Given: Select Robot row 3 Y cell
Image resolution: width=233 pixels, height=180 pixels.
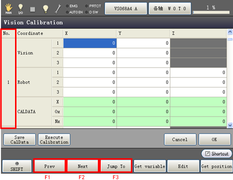Looking at the screenshot, I should [143, 92].
